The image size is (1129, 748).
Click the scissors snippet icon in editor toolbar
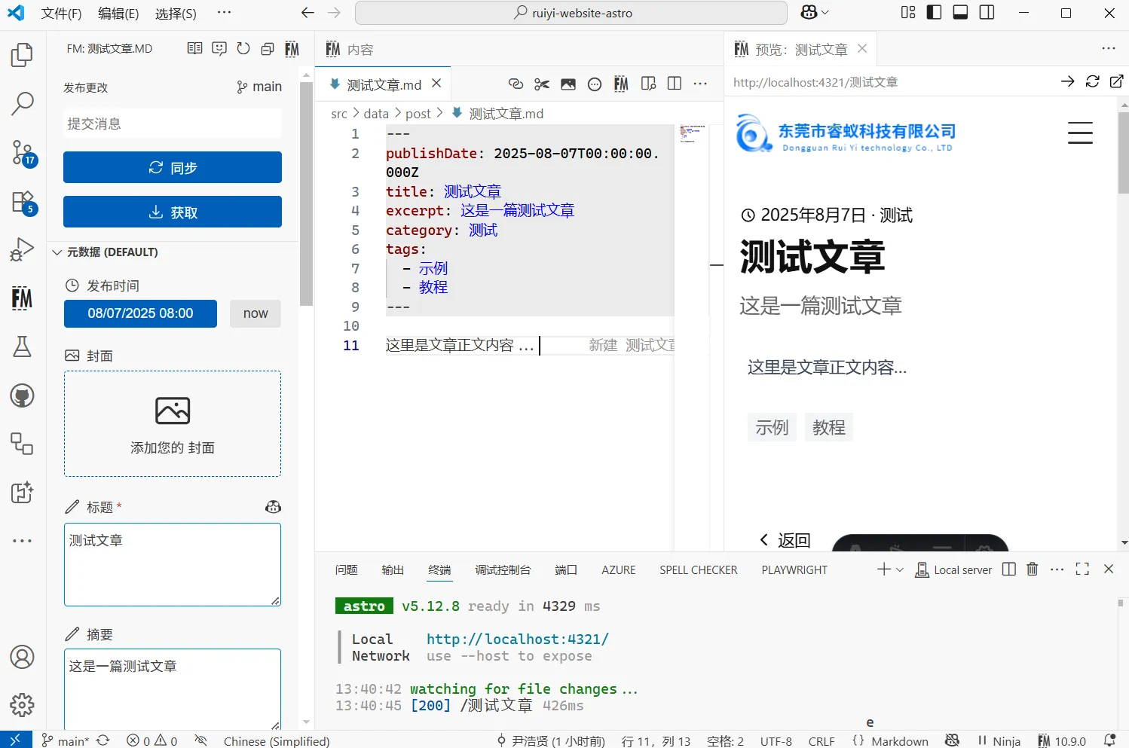542,84
